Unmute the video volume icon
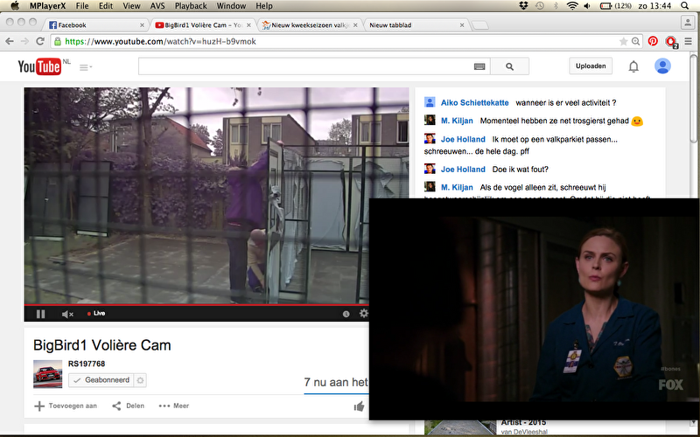 click(x=67, y=314)
